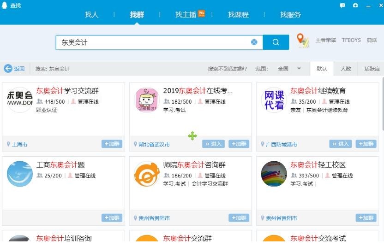Viewport: 384px width, 252px height.
Task: Open group title 2019东奥会计在线考...
Action: 198,91
